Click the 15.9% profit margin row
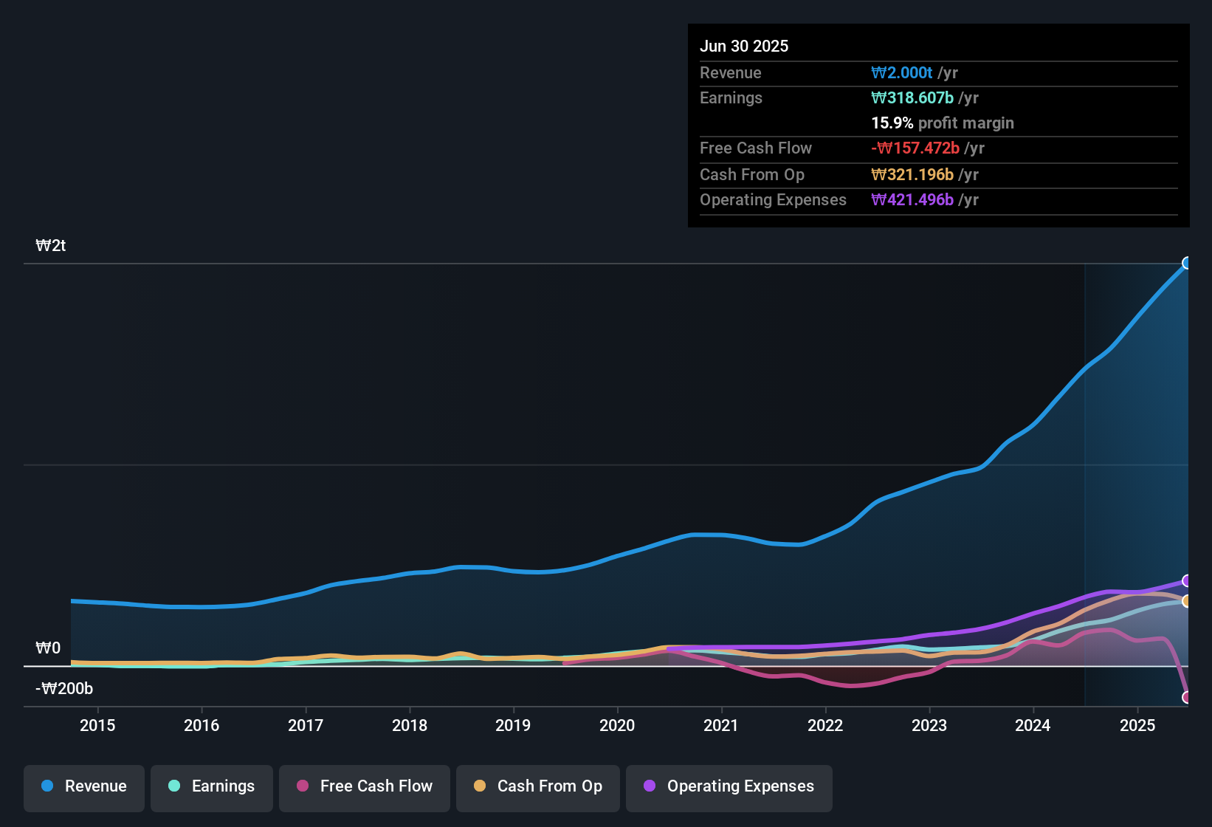 [943, 123]
